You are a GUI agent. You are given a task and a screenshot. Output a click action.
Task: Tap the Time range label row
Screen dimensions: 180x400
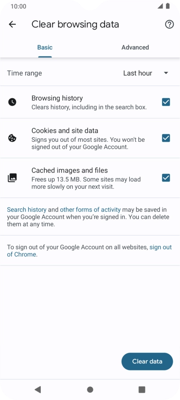pyautogui.click(x=90, y=73)
